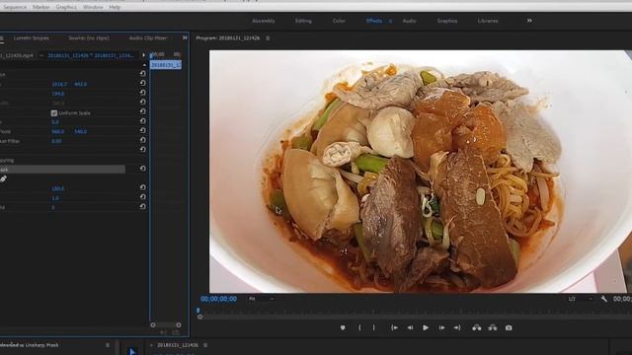The height and width of the screenshot is (355, 632).
Task: Reset the highlighted Unsharp Mask effect
Action: click(142, 169)
